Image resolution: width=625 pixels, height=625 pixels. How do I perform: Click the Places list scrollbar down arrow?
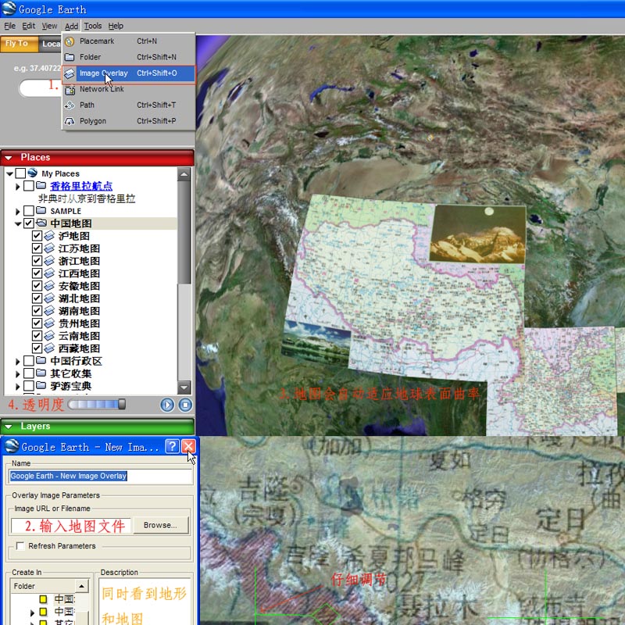point(184,387)
